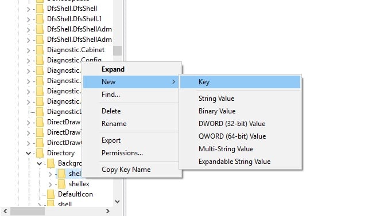This screenshot has height=216, width=376.
Task: Collapse the Directory tree node
Action: coord(28,153)
